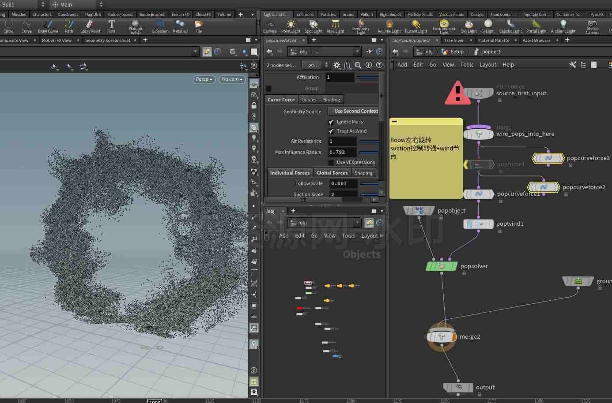Click the magnifier search icon in parameters
Image resolution: width=612 pixels, height=403 pixels.
click(x=358, y=65)
